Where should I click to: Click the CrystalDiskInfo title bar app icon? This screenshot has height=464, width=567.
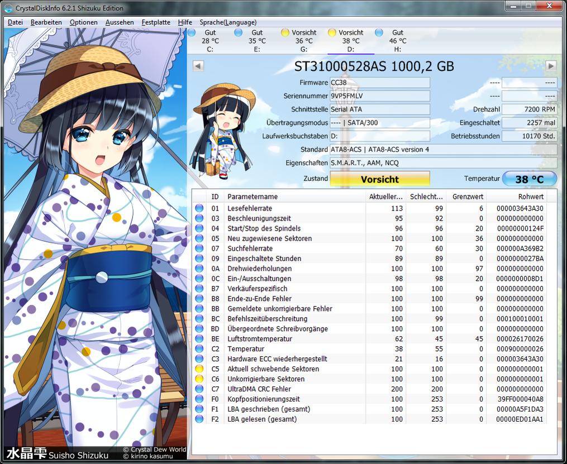point(8,8)
